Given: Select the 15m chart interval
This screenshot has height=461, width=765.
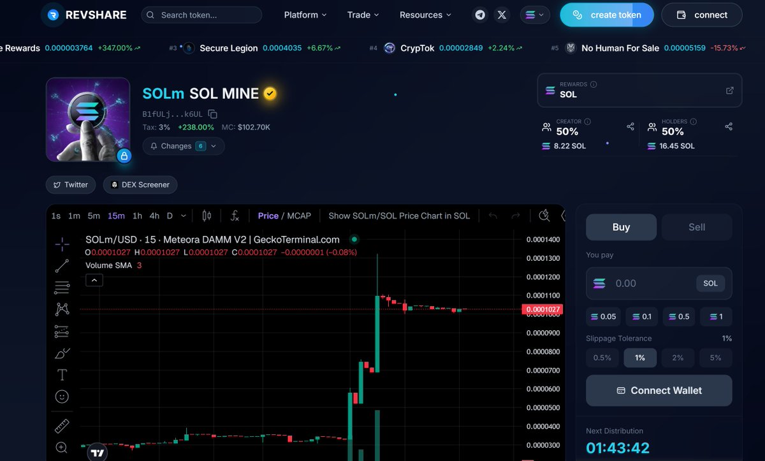Looking at the screenshot, I should tap(116, 216).
